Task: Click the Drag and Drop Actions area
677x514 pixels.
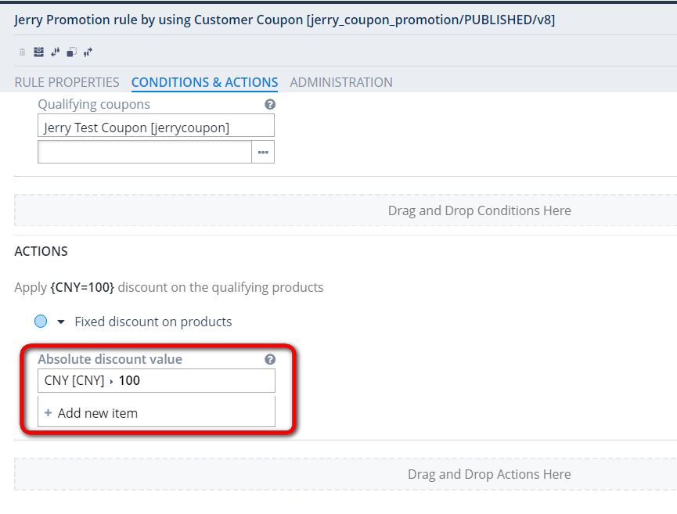Action: coord(489,474)
